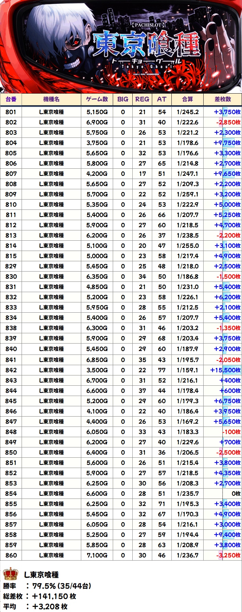Image resolution: width=242 pixels, height=612 pixels.
Task: Select the -1,500枚 value in row 830
Action: 228,276
